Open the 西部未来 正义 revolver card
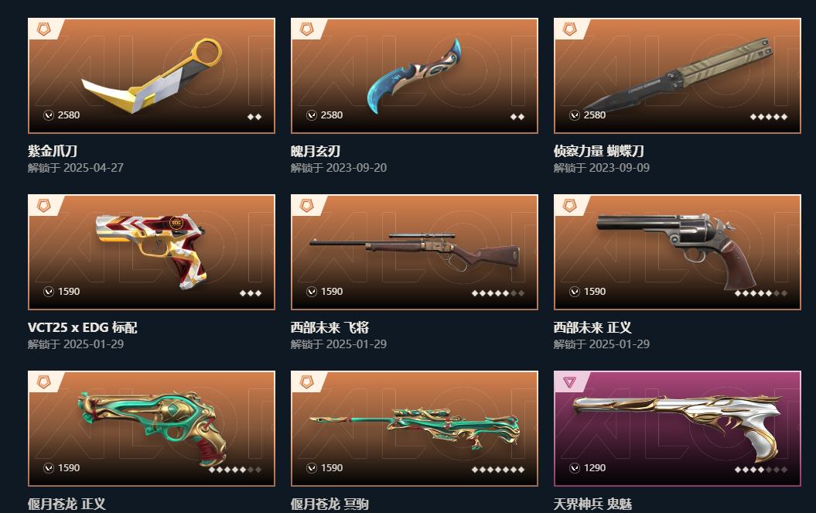816x513 pixels. click(677, 252)
